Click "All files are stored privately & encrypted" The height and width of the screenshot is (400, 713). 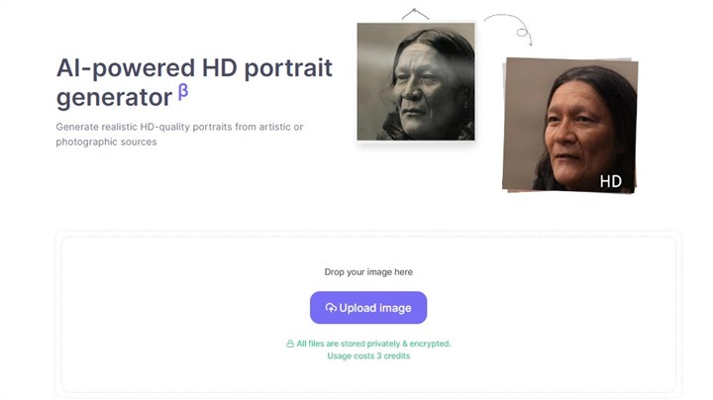click(373, 344)
